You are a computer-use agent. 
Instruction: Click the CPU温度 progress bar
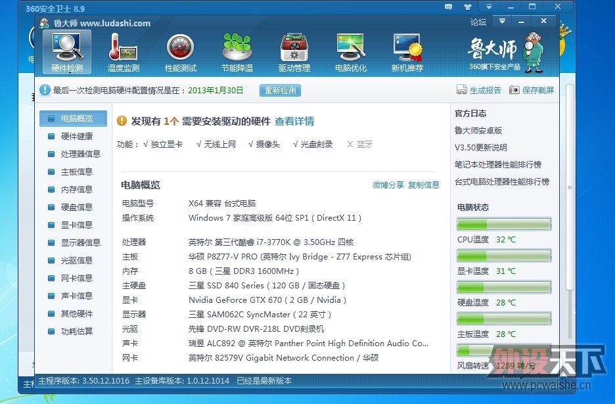504,224
